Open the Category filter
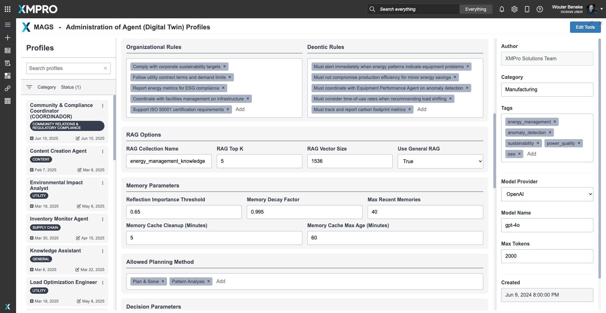The height and width of the screenshot is (313, 606). [x=46, y=87]
